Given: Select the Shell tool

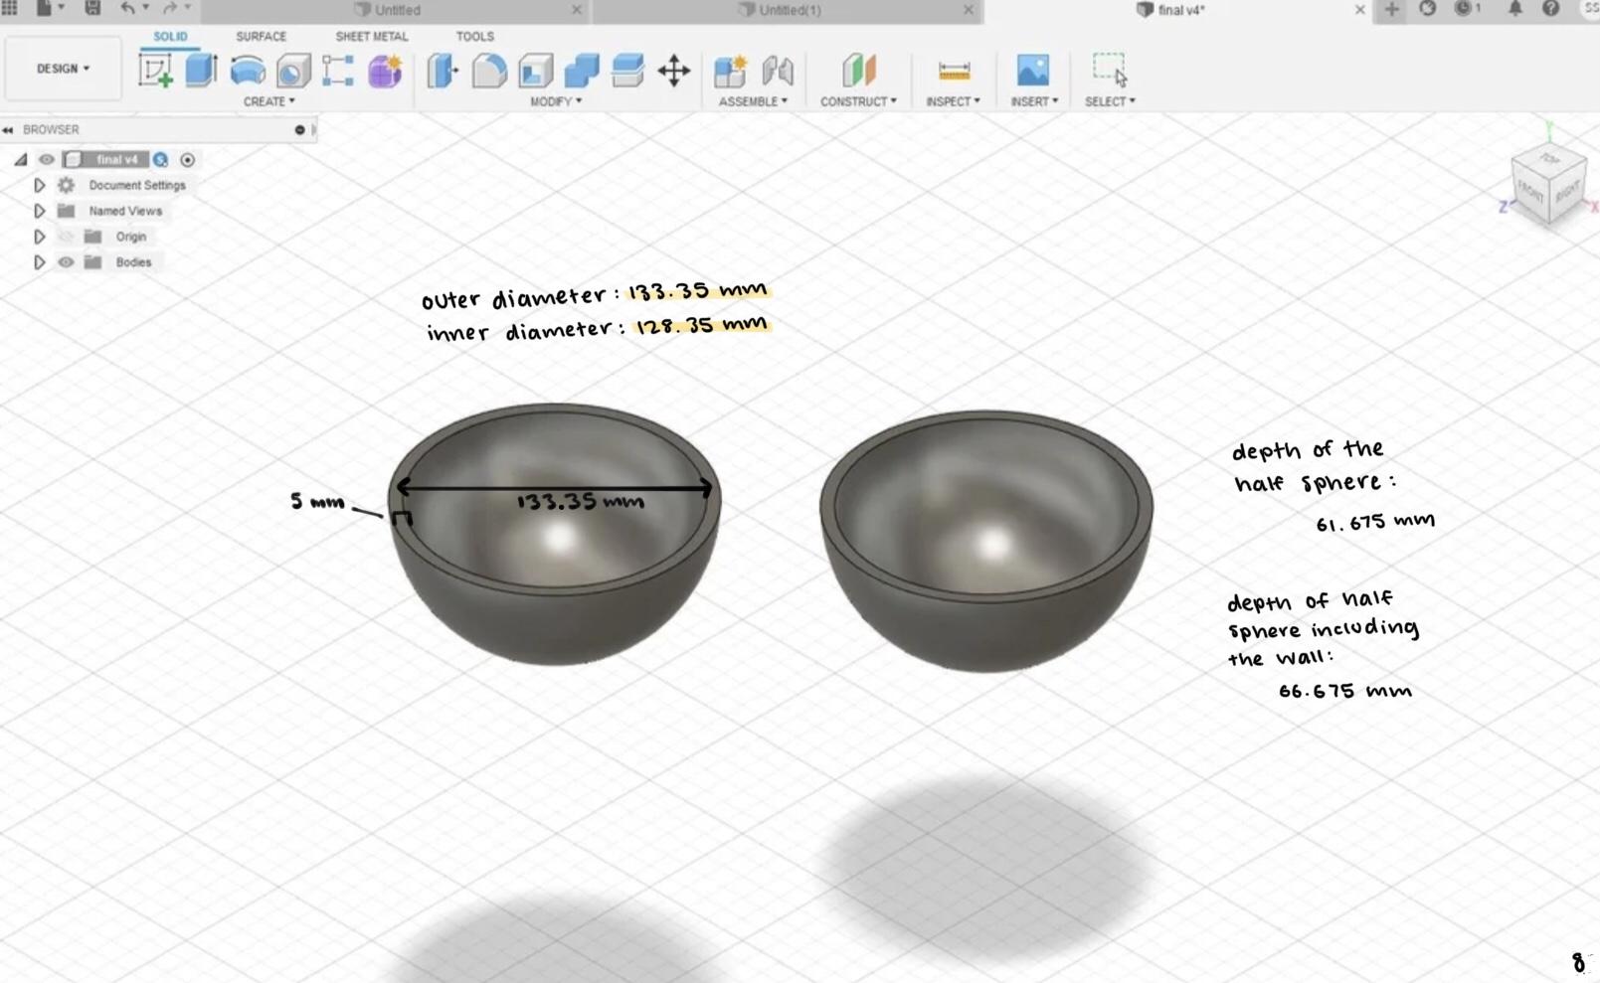Looking at the screenshot, I should (535, 71).
